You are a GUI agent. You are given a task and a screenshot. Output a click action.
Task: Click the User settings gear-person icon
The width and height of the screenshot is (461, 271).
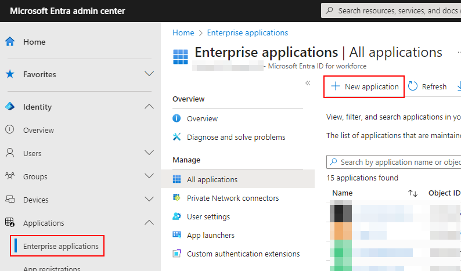pyautogui.click(x=177, y=216)
